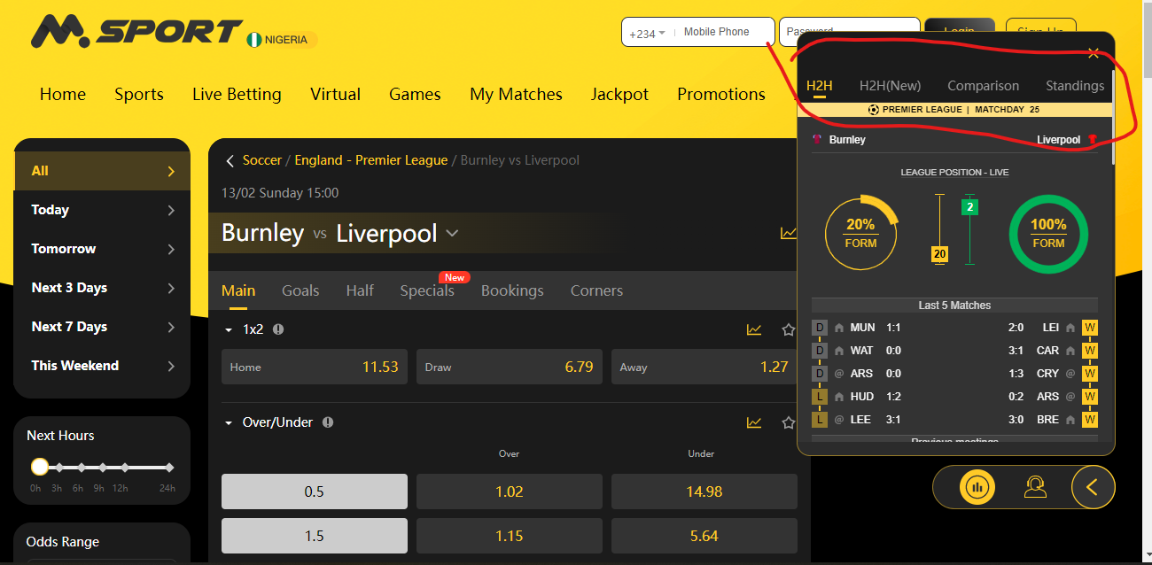Bet on Draw at 6.79
Image resolution: width=1152 pixels, height=565 pixels.
click(x=510, y=367)
